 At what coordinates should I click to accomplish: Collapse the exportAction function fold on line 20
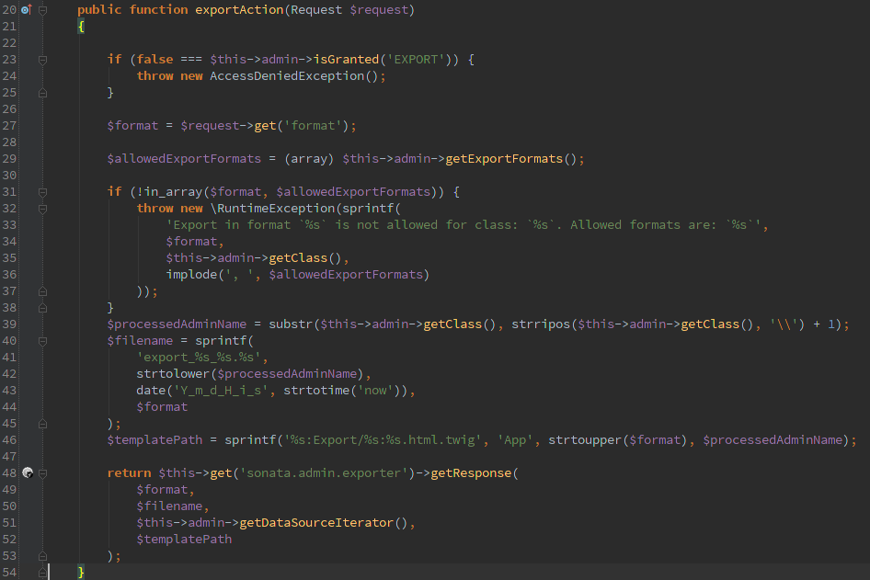42,10
